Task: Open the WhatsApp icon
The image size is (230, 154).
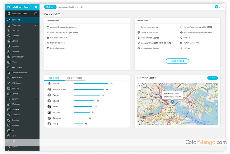Action: 9,104
